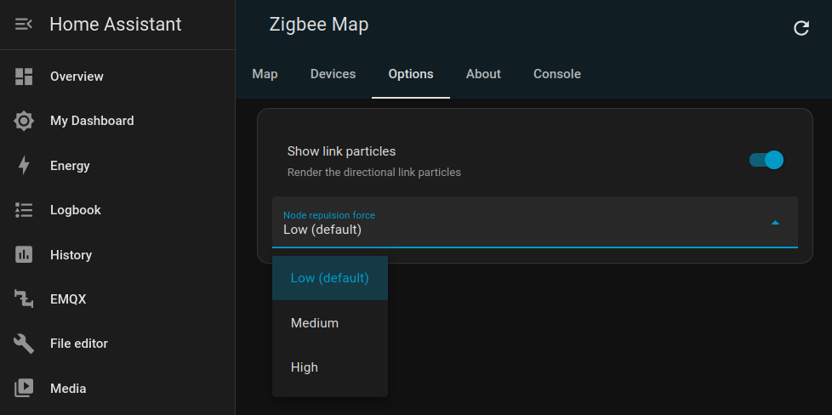Click the History chart icon
The height and width of the screenshot is (415, 832).
pyautogui.click(x=24, y=255)
